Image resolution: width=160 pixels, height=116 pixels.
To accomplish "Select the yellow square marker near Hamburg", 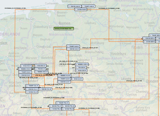I will point(80,12).
